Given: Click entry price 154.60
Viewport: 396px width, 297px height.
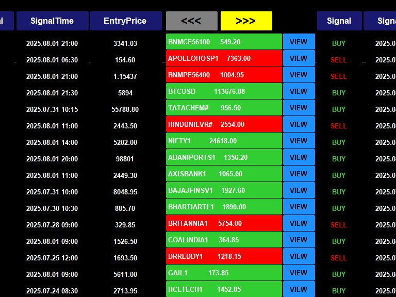Looking at the screenshot, I should (125, 60).
